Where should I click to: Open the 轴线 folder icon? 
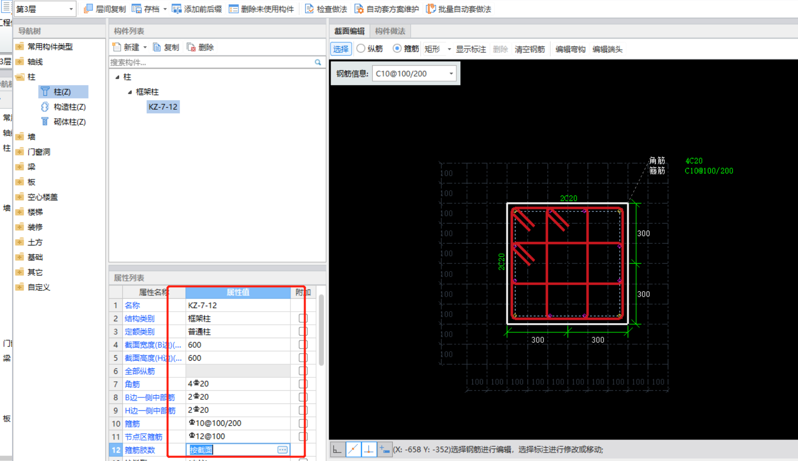tap(20, 62)
